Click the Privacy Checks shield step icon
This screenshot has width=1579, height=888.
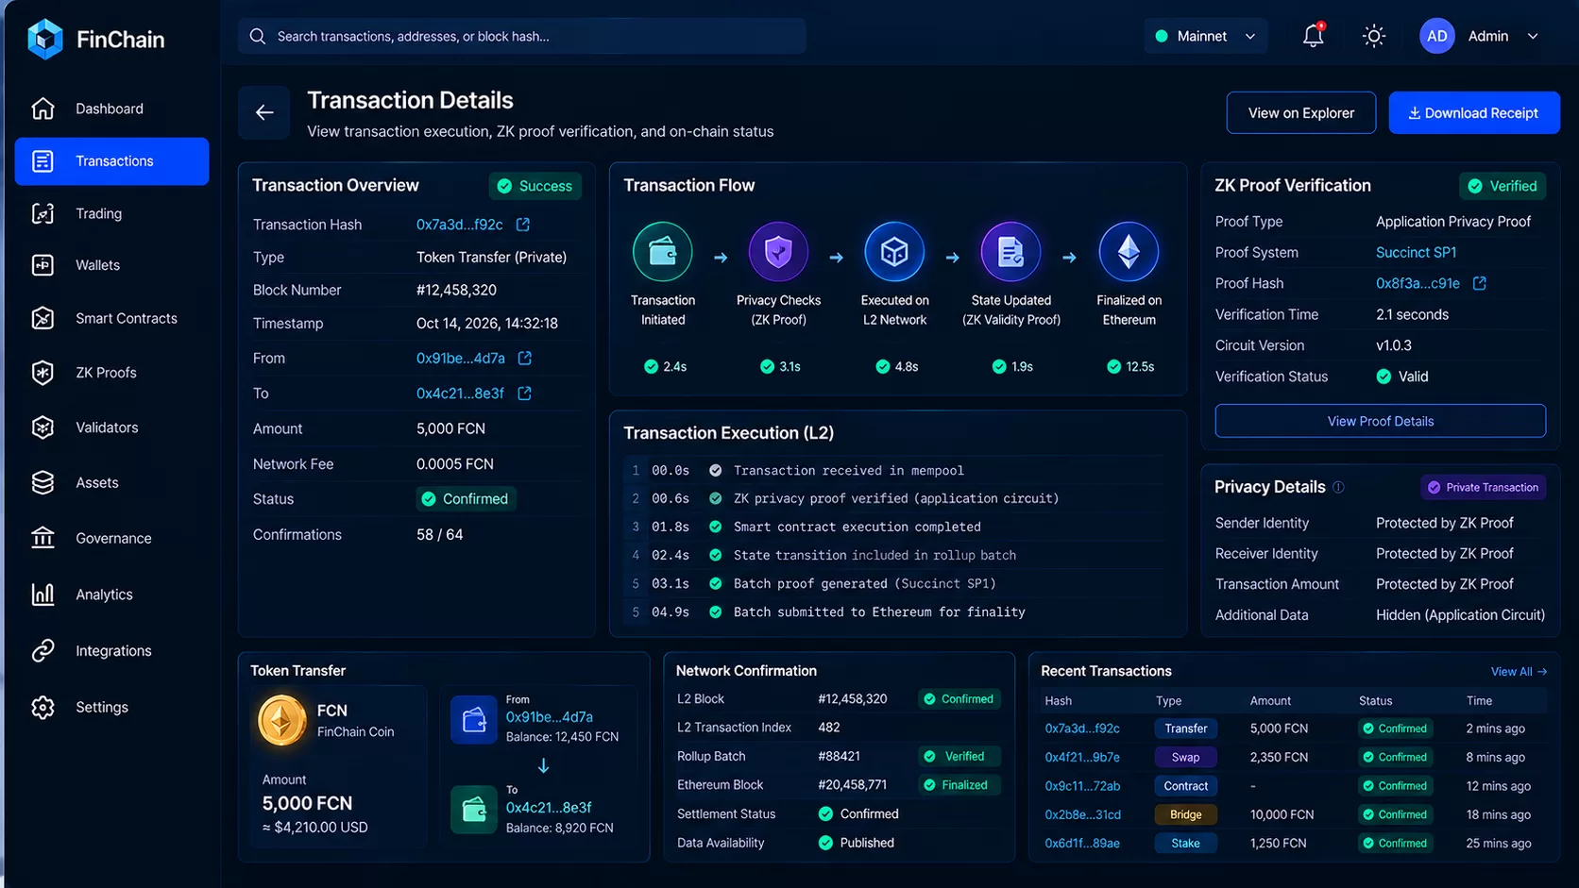[778, 252]
